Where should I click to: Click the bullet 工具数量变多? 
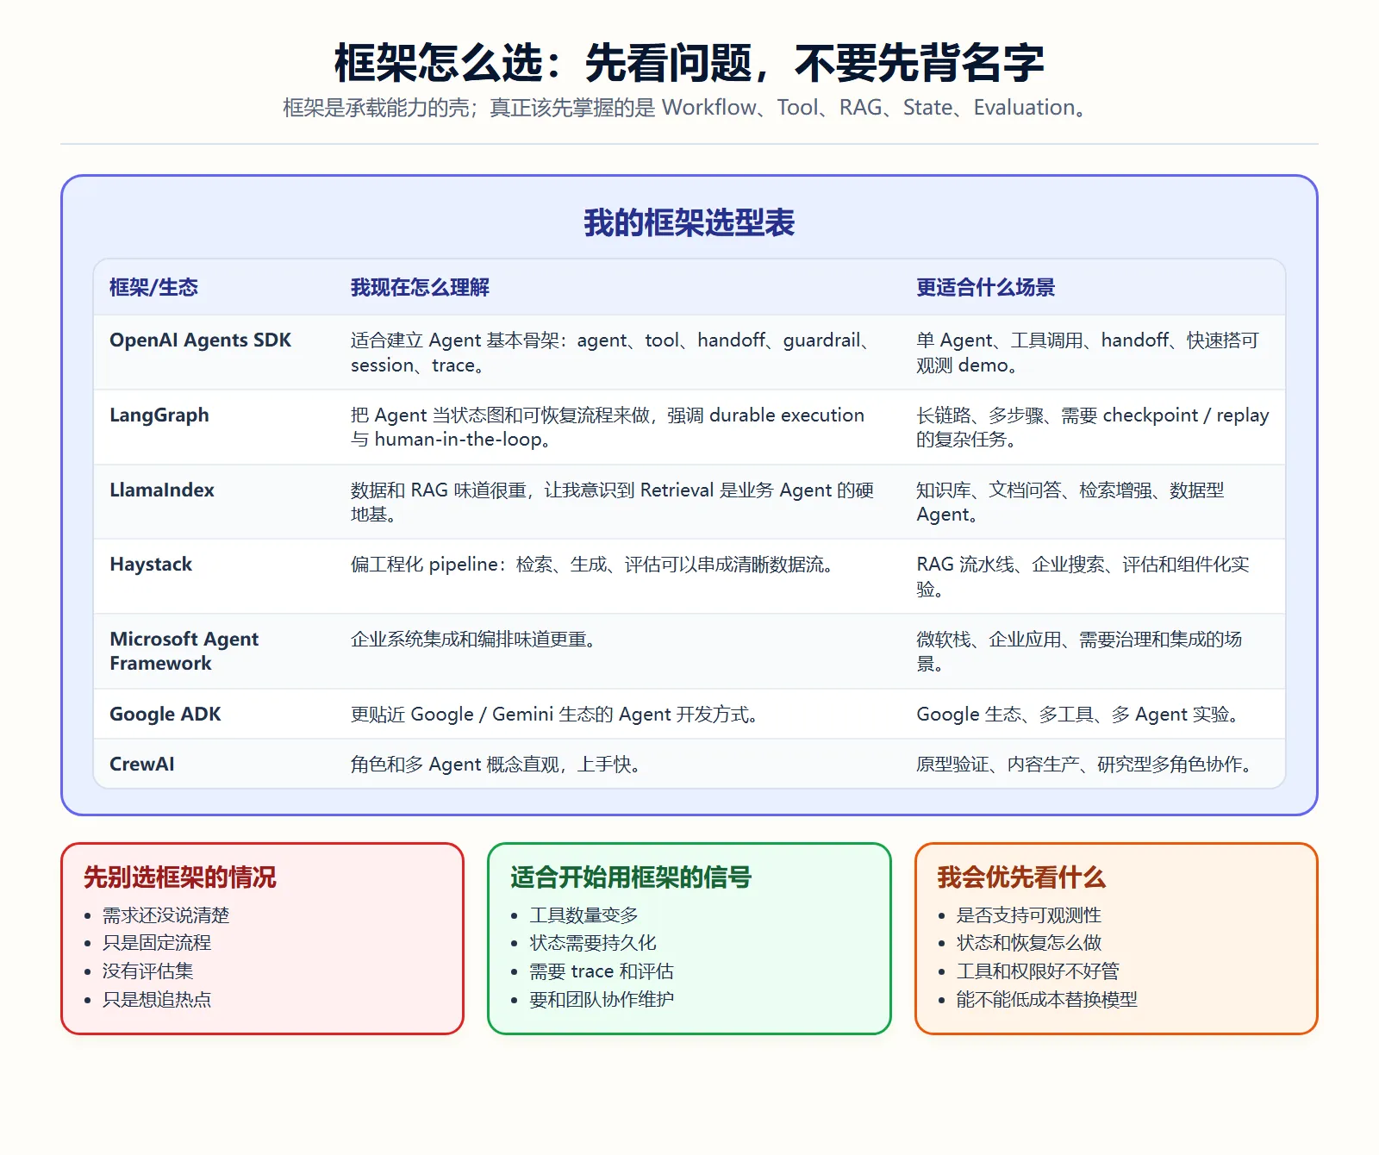pos(583,915)
